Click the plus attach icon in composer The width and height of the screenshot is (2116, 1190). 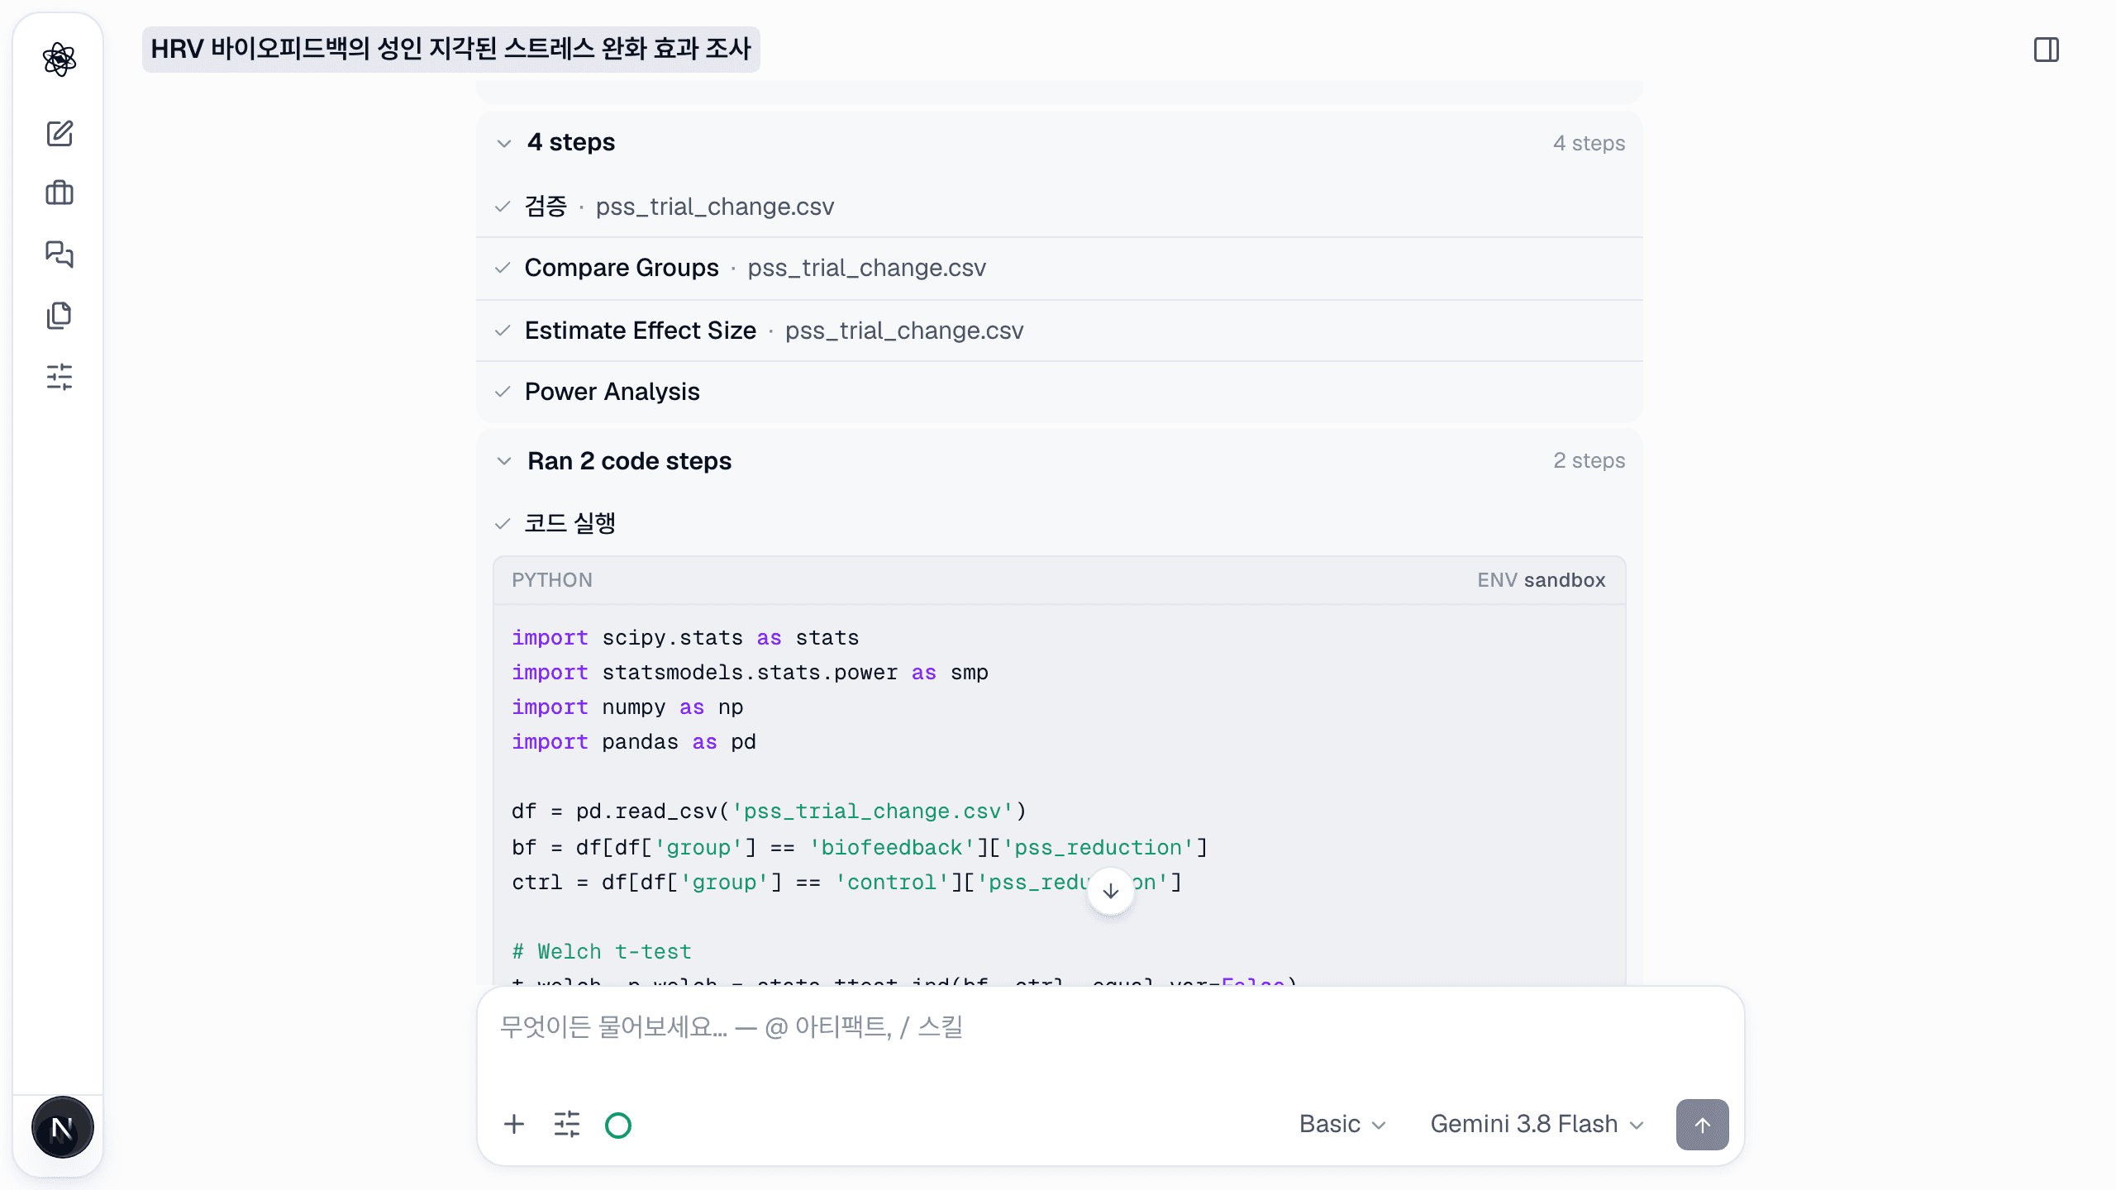[514, 1124]
